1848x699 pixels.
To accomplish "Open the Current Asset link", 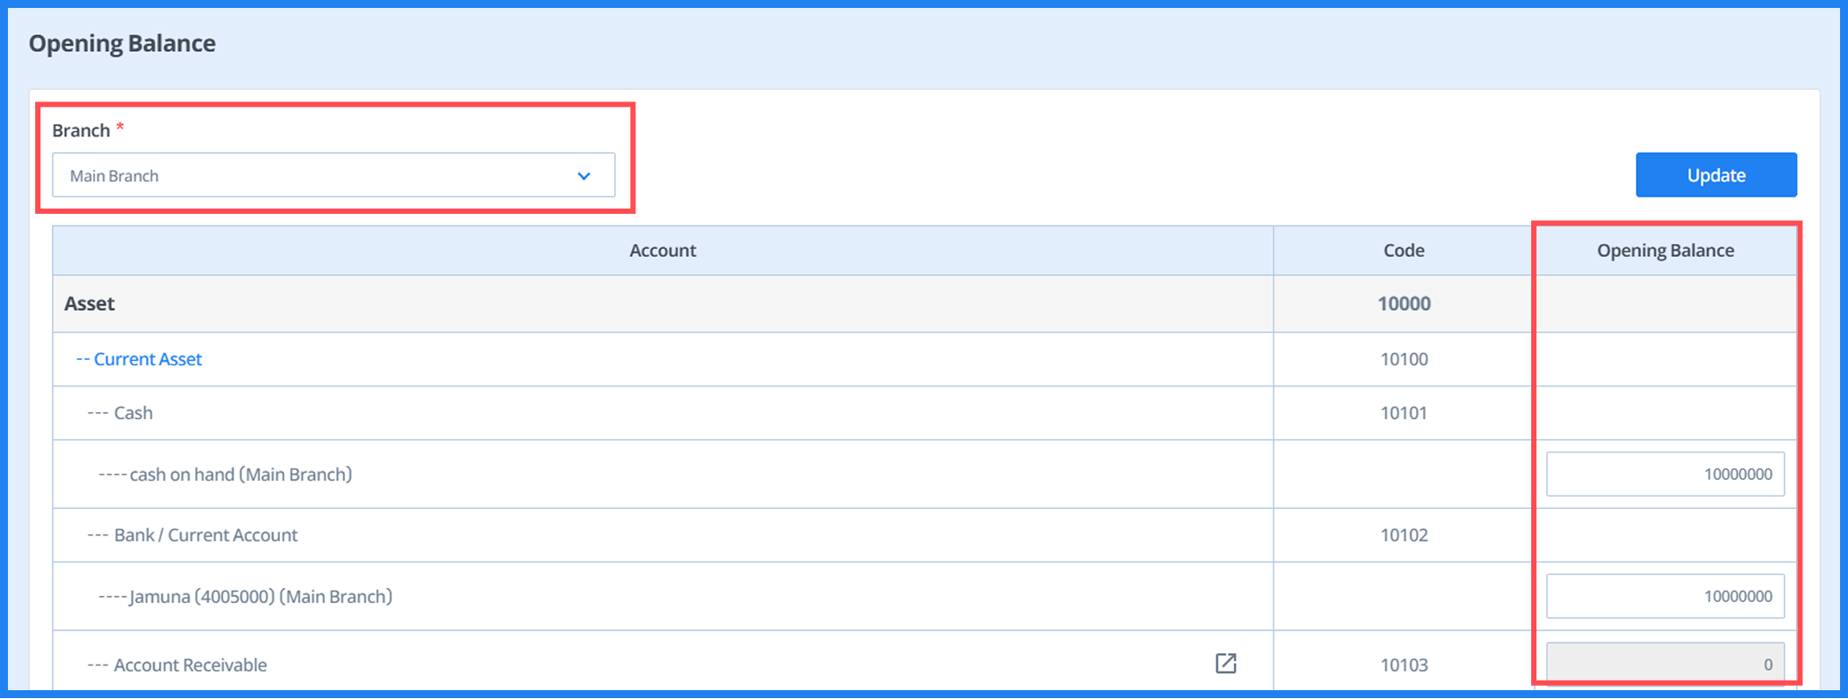I will coord(147,359).
